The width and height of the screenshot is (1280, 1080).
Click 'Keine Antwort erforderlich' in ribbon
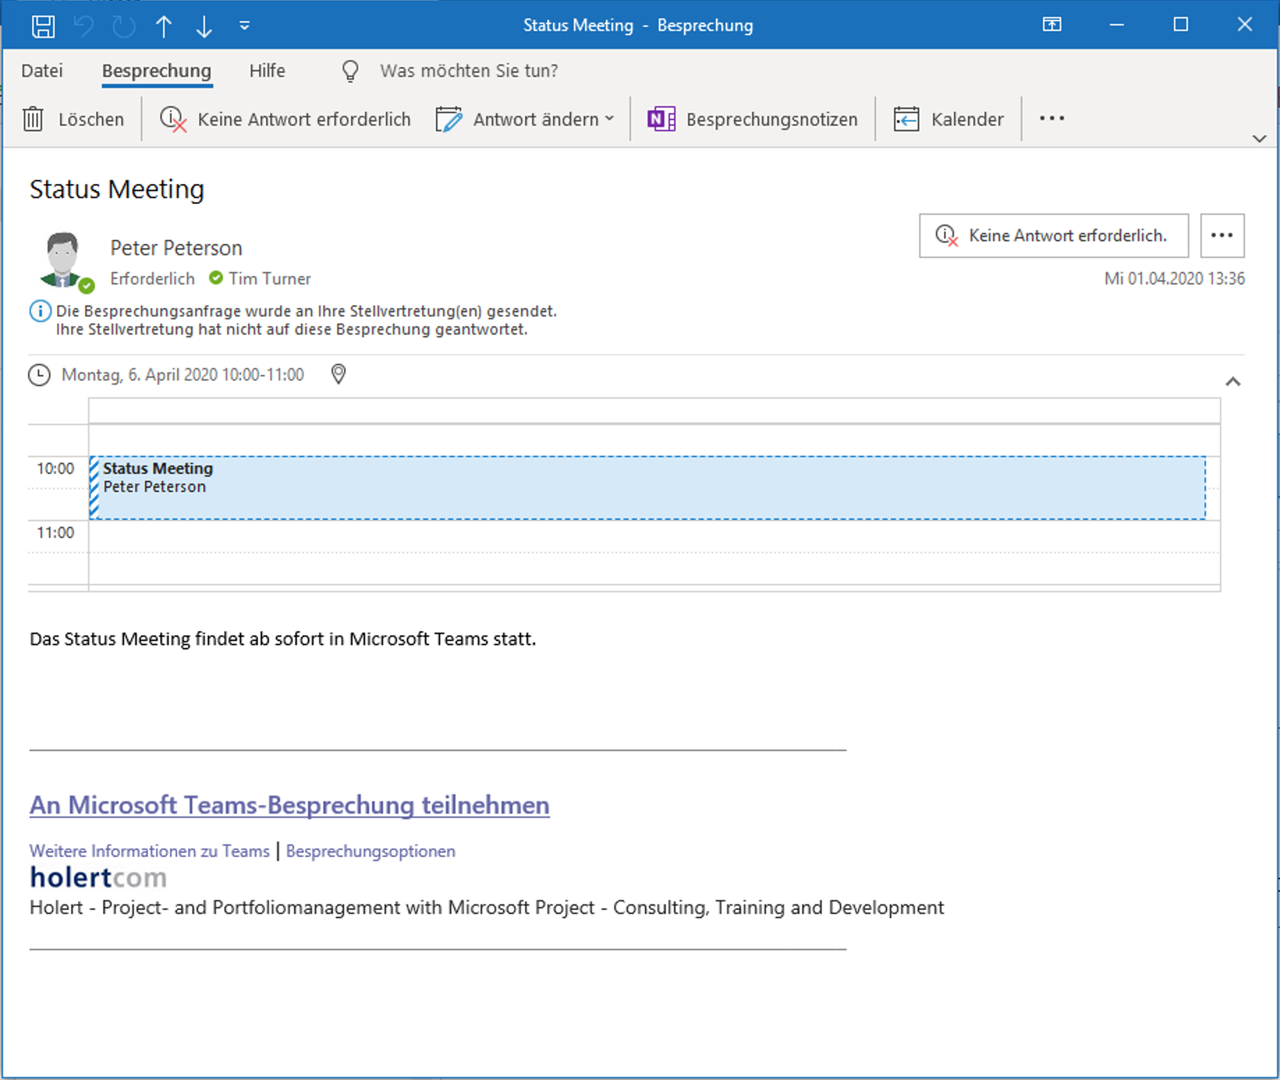pos(286,119)
